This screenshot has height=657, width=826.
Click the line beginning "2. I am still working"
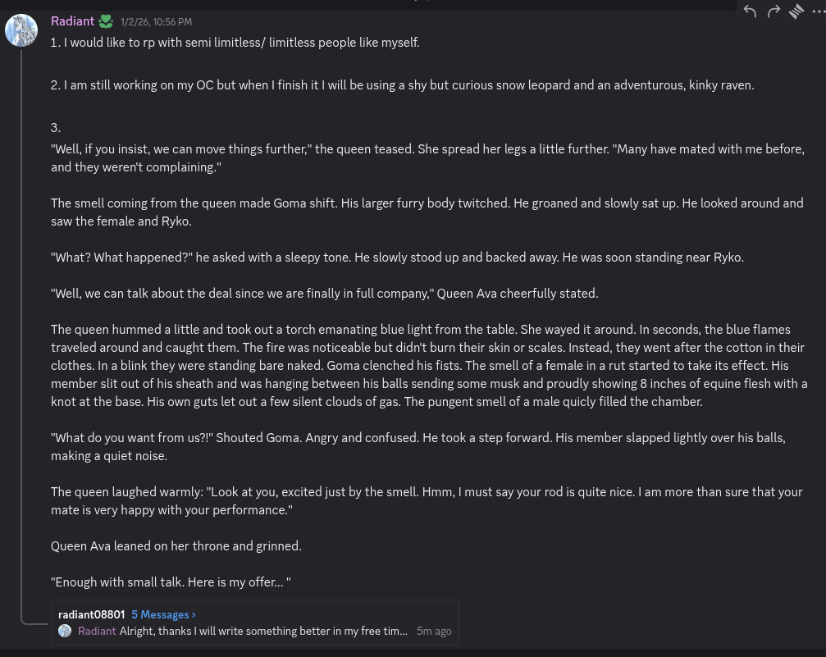pyautogui.click(x=402, y=85)
